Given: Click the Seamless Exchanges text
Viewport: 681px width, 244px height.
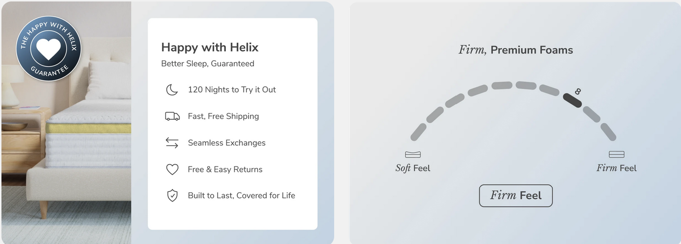Looking at the screenshot, I should (x=227, y=143).
